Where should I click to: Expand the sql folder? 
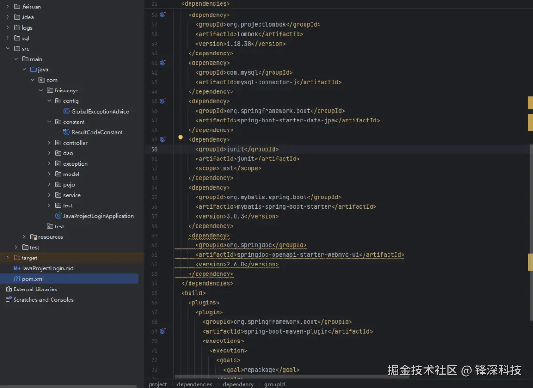(8, 38)
